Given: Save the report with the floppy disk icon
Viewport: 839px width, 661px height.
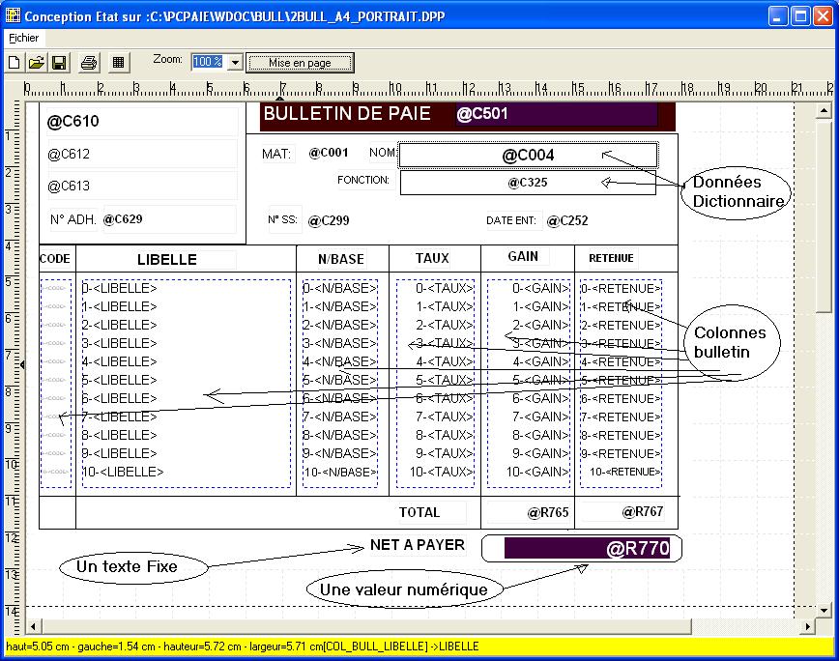Looking at the screenshot, I should 58,63.
